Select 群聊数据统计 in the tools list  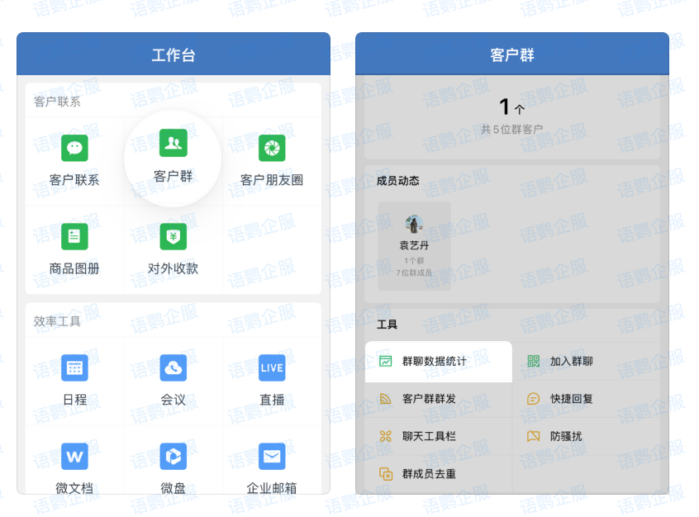(x=434, y=361)
